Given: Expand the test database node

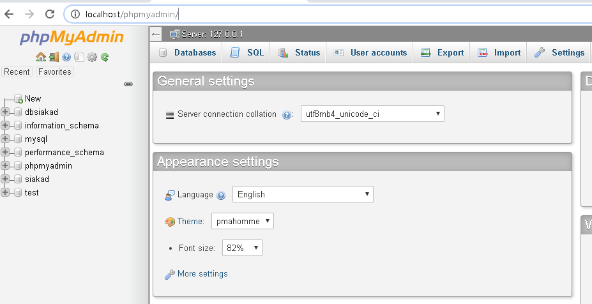Looking at the screenshot, I should tap(5, 192).
